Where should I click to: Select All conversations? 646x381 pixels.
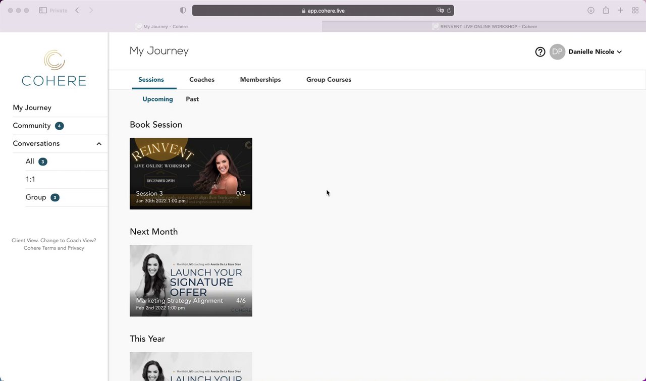point(30,161)
